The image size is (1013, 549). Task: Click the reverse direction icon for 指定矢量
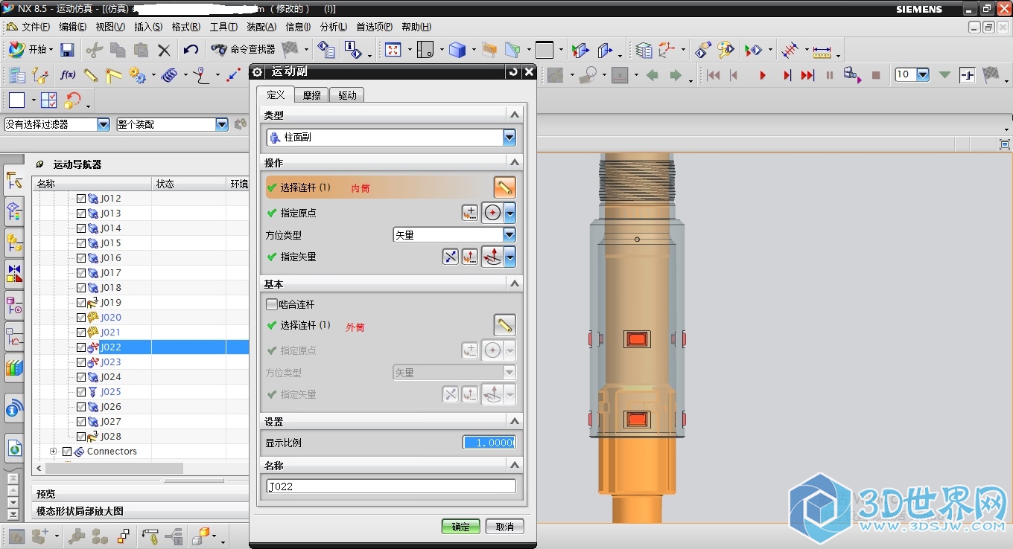(x=451, y=257)
